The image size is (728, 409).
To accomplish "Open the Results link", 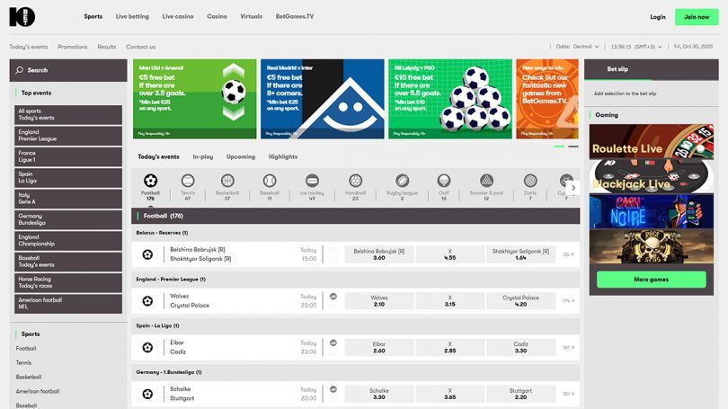I will click(x=107, y=47).
